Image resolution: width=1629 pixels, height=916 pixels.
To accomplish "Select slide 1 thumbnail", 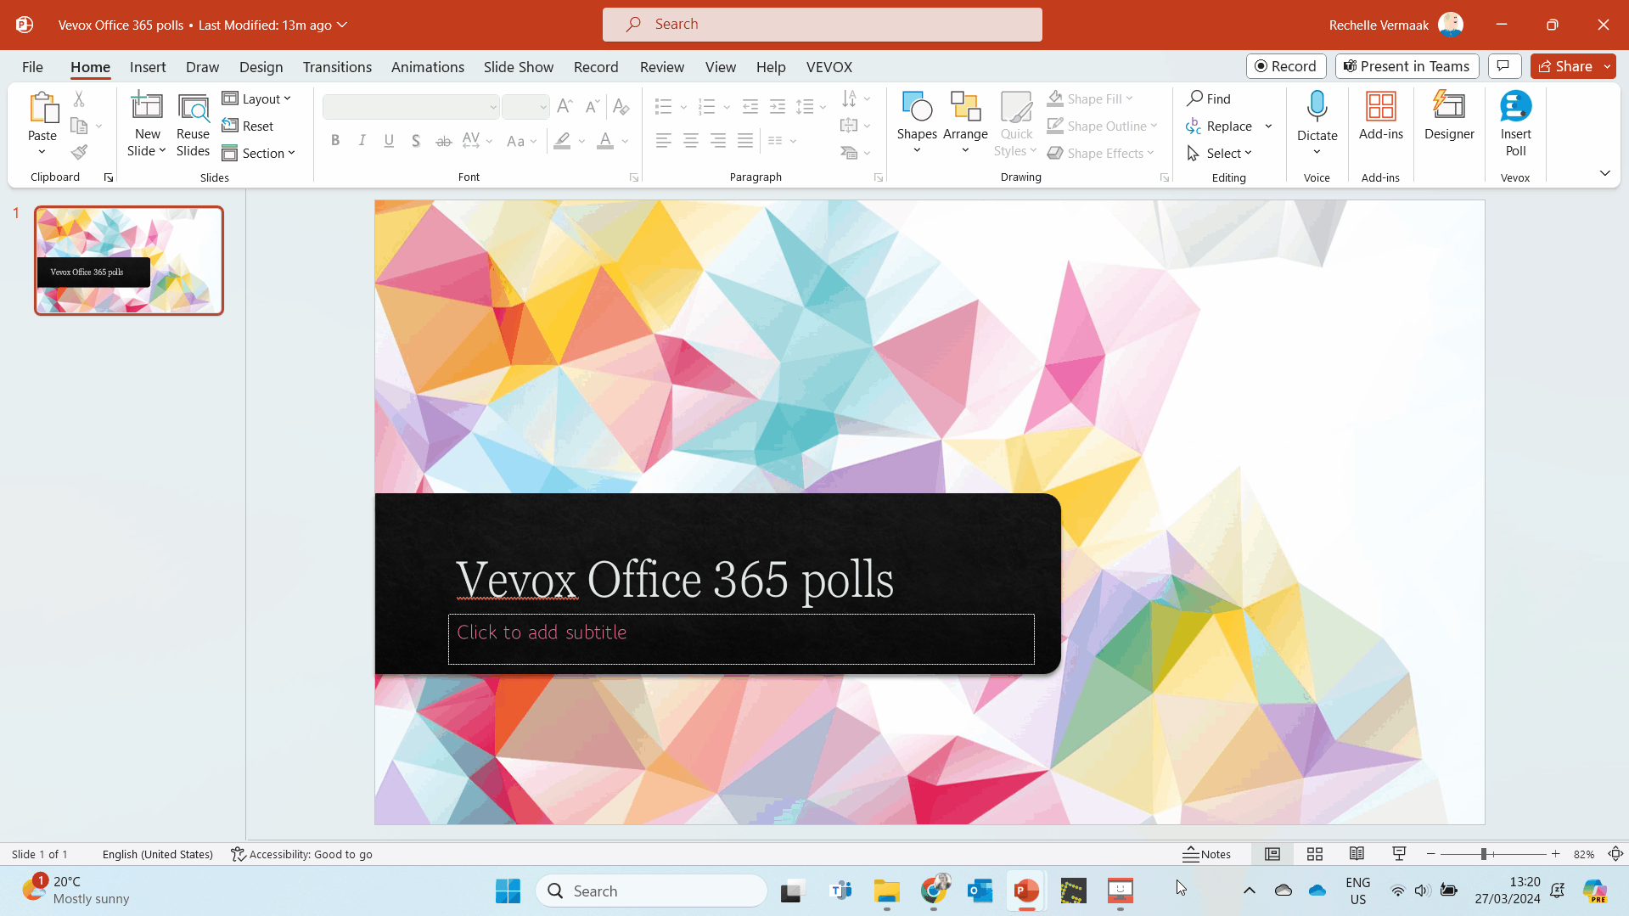I will point(128,260).
